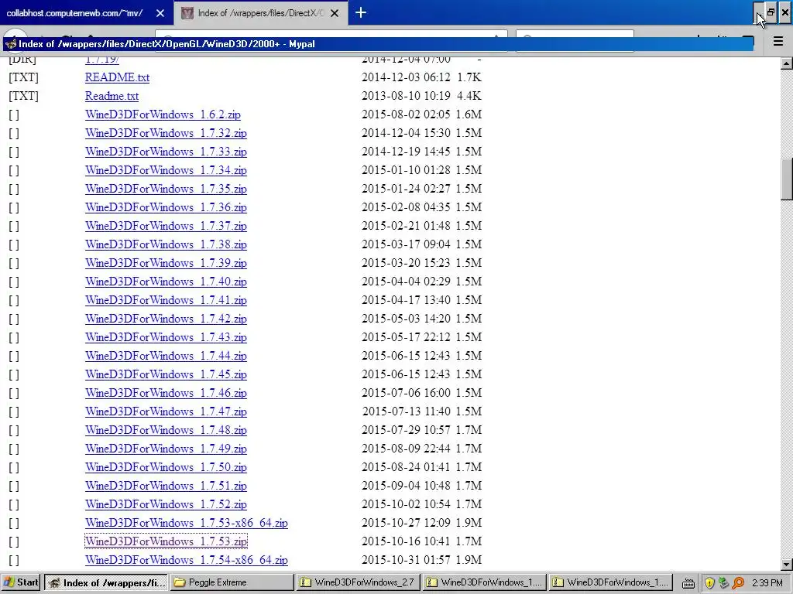Download WineD3DForWindows_1.7.54-x86_64.zip

click(x=187, y=560)
